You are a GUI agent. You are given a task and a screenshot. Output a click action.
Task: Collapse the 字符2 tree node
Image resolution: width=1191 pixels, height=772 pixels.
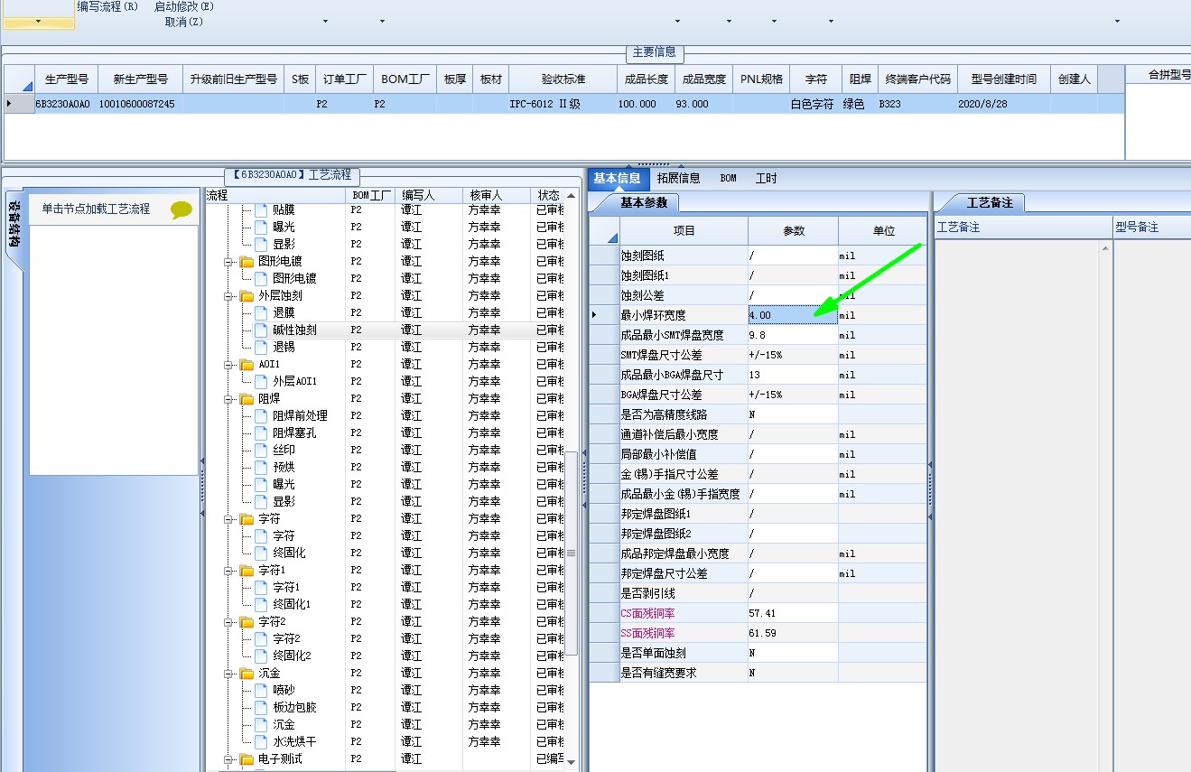[229, 622]
